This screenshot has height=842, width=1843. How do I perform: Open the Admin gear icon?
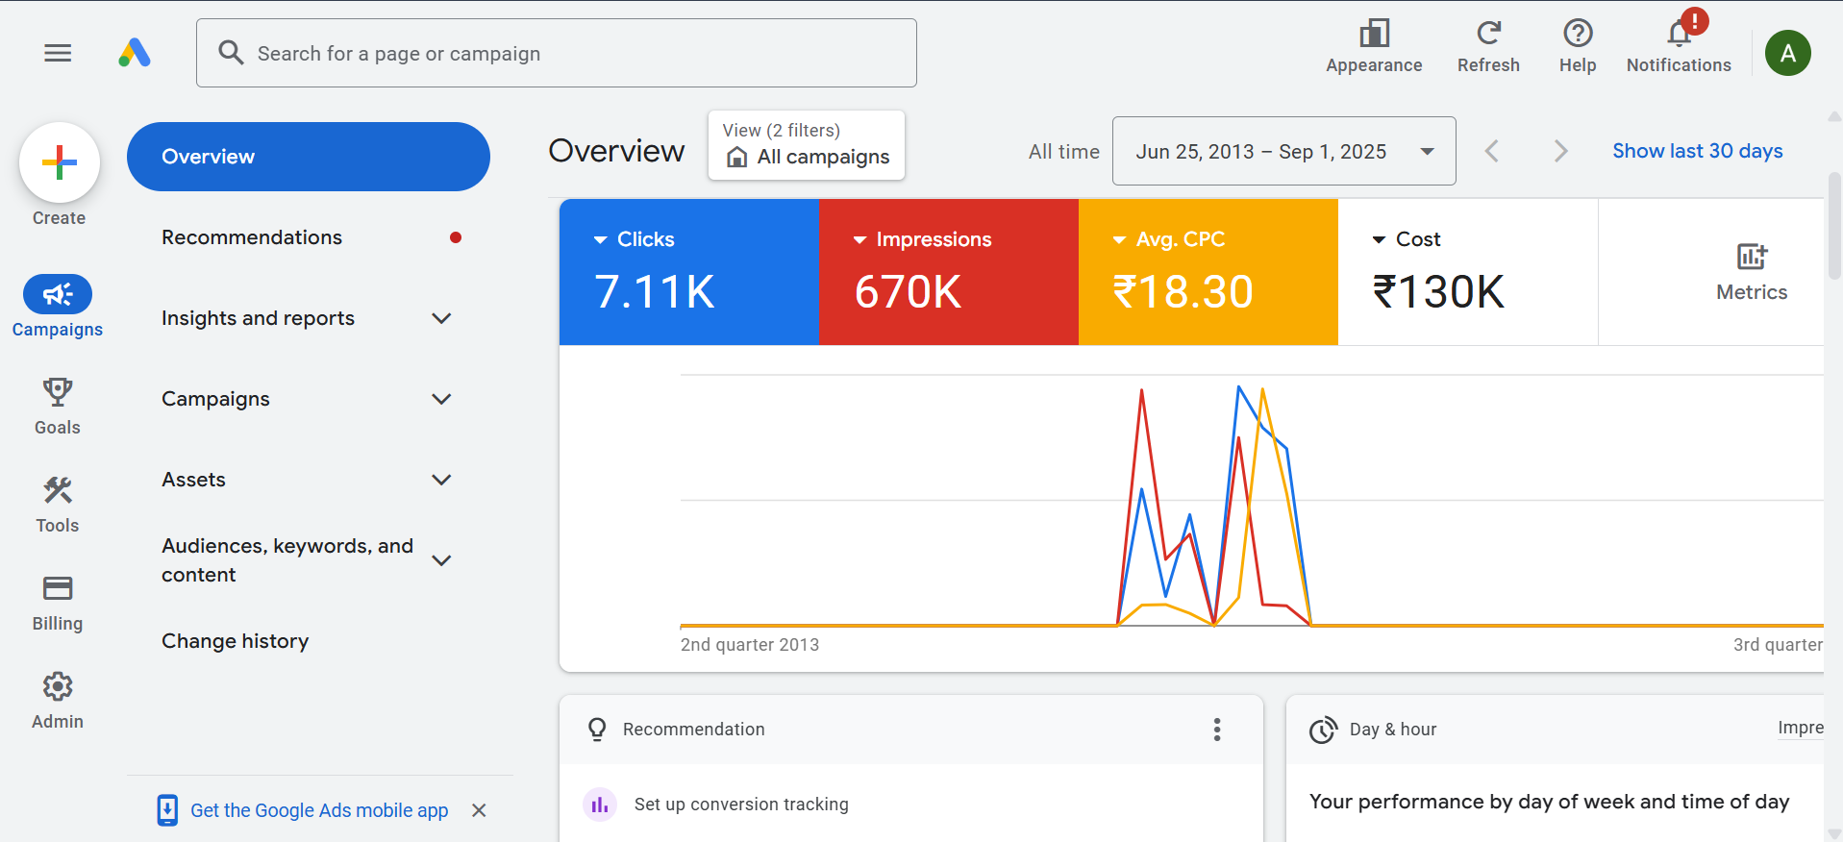(x=58, y=700)
